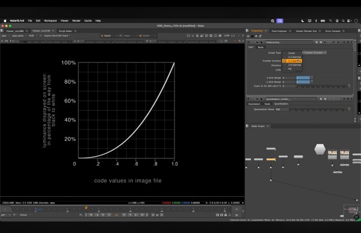Open the rgba.alpha channel dropdown
The image size is (361, 233).
(19, 36)
